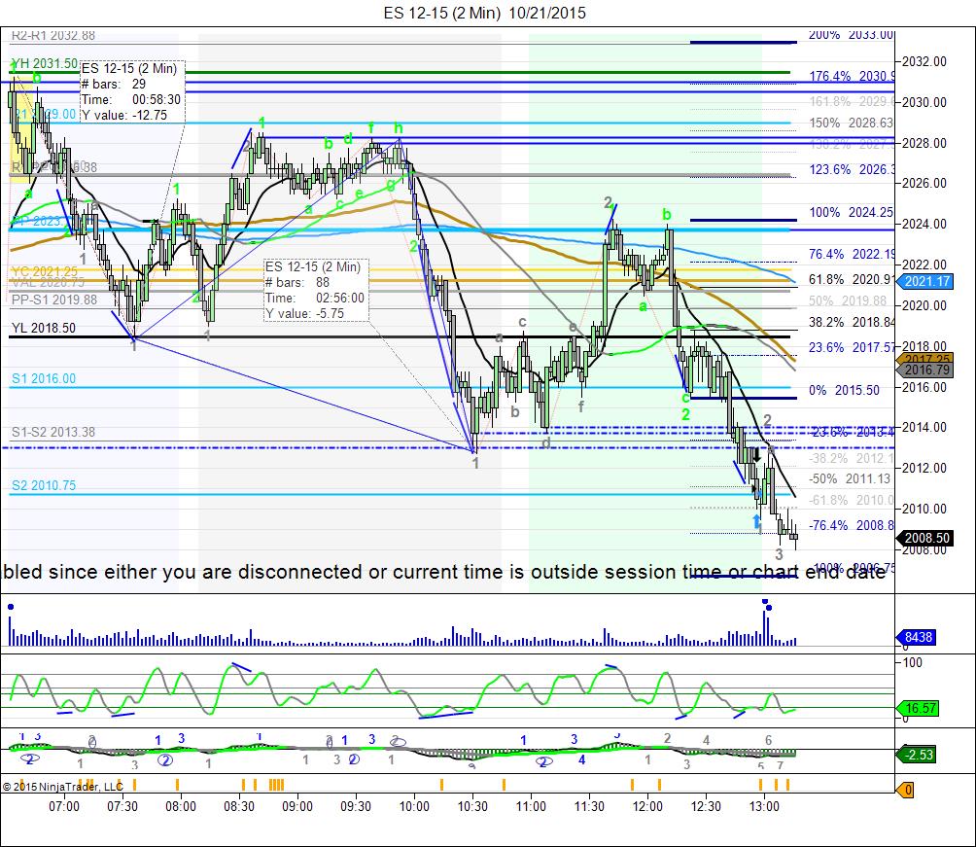
Task: Select the R2-R1 2032.88 label
Action: point(53,36)
